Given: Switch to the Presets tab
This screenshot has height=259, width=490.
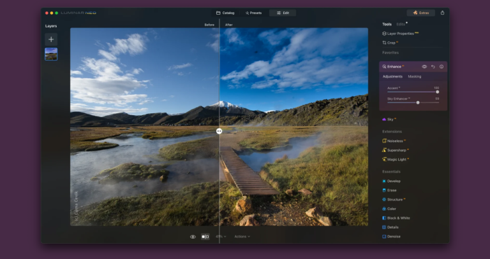Looking at the screenshot, I should coord(253,13).
